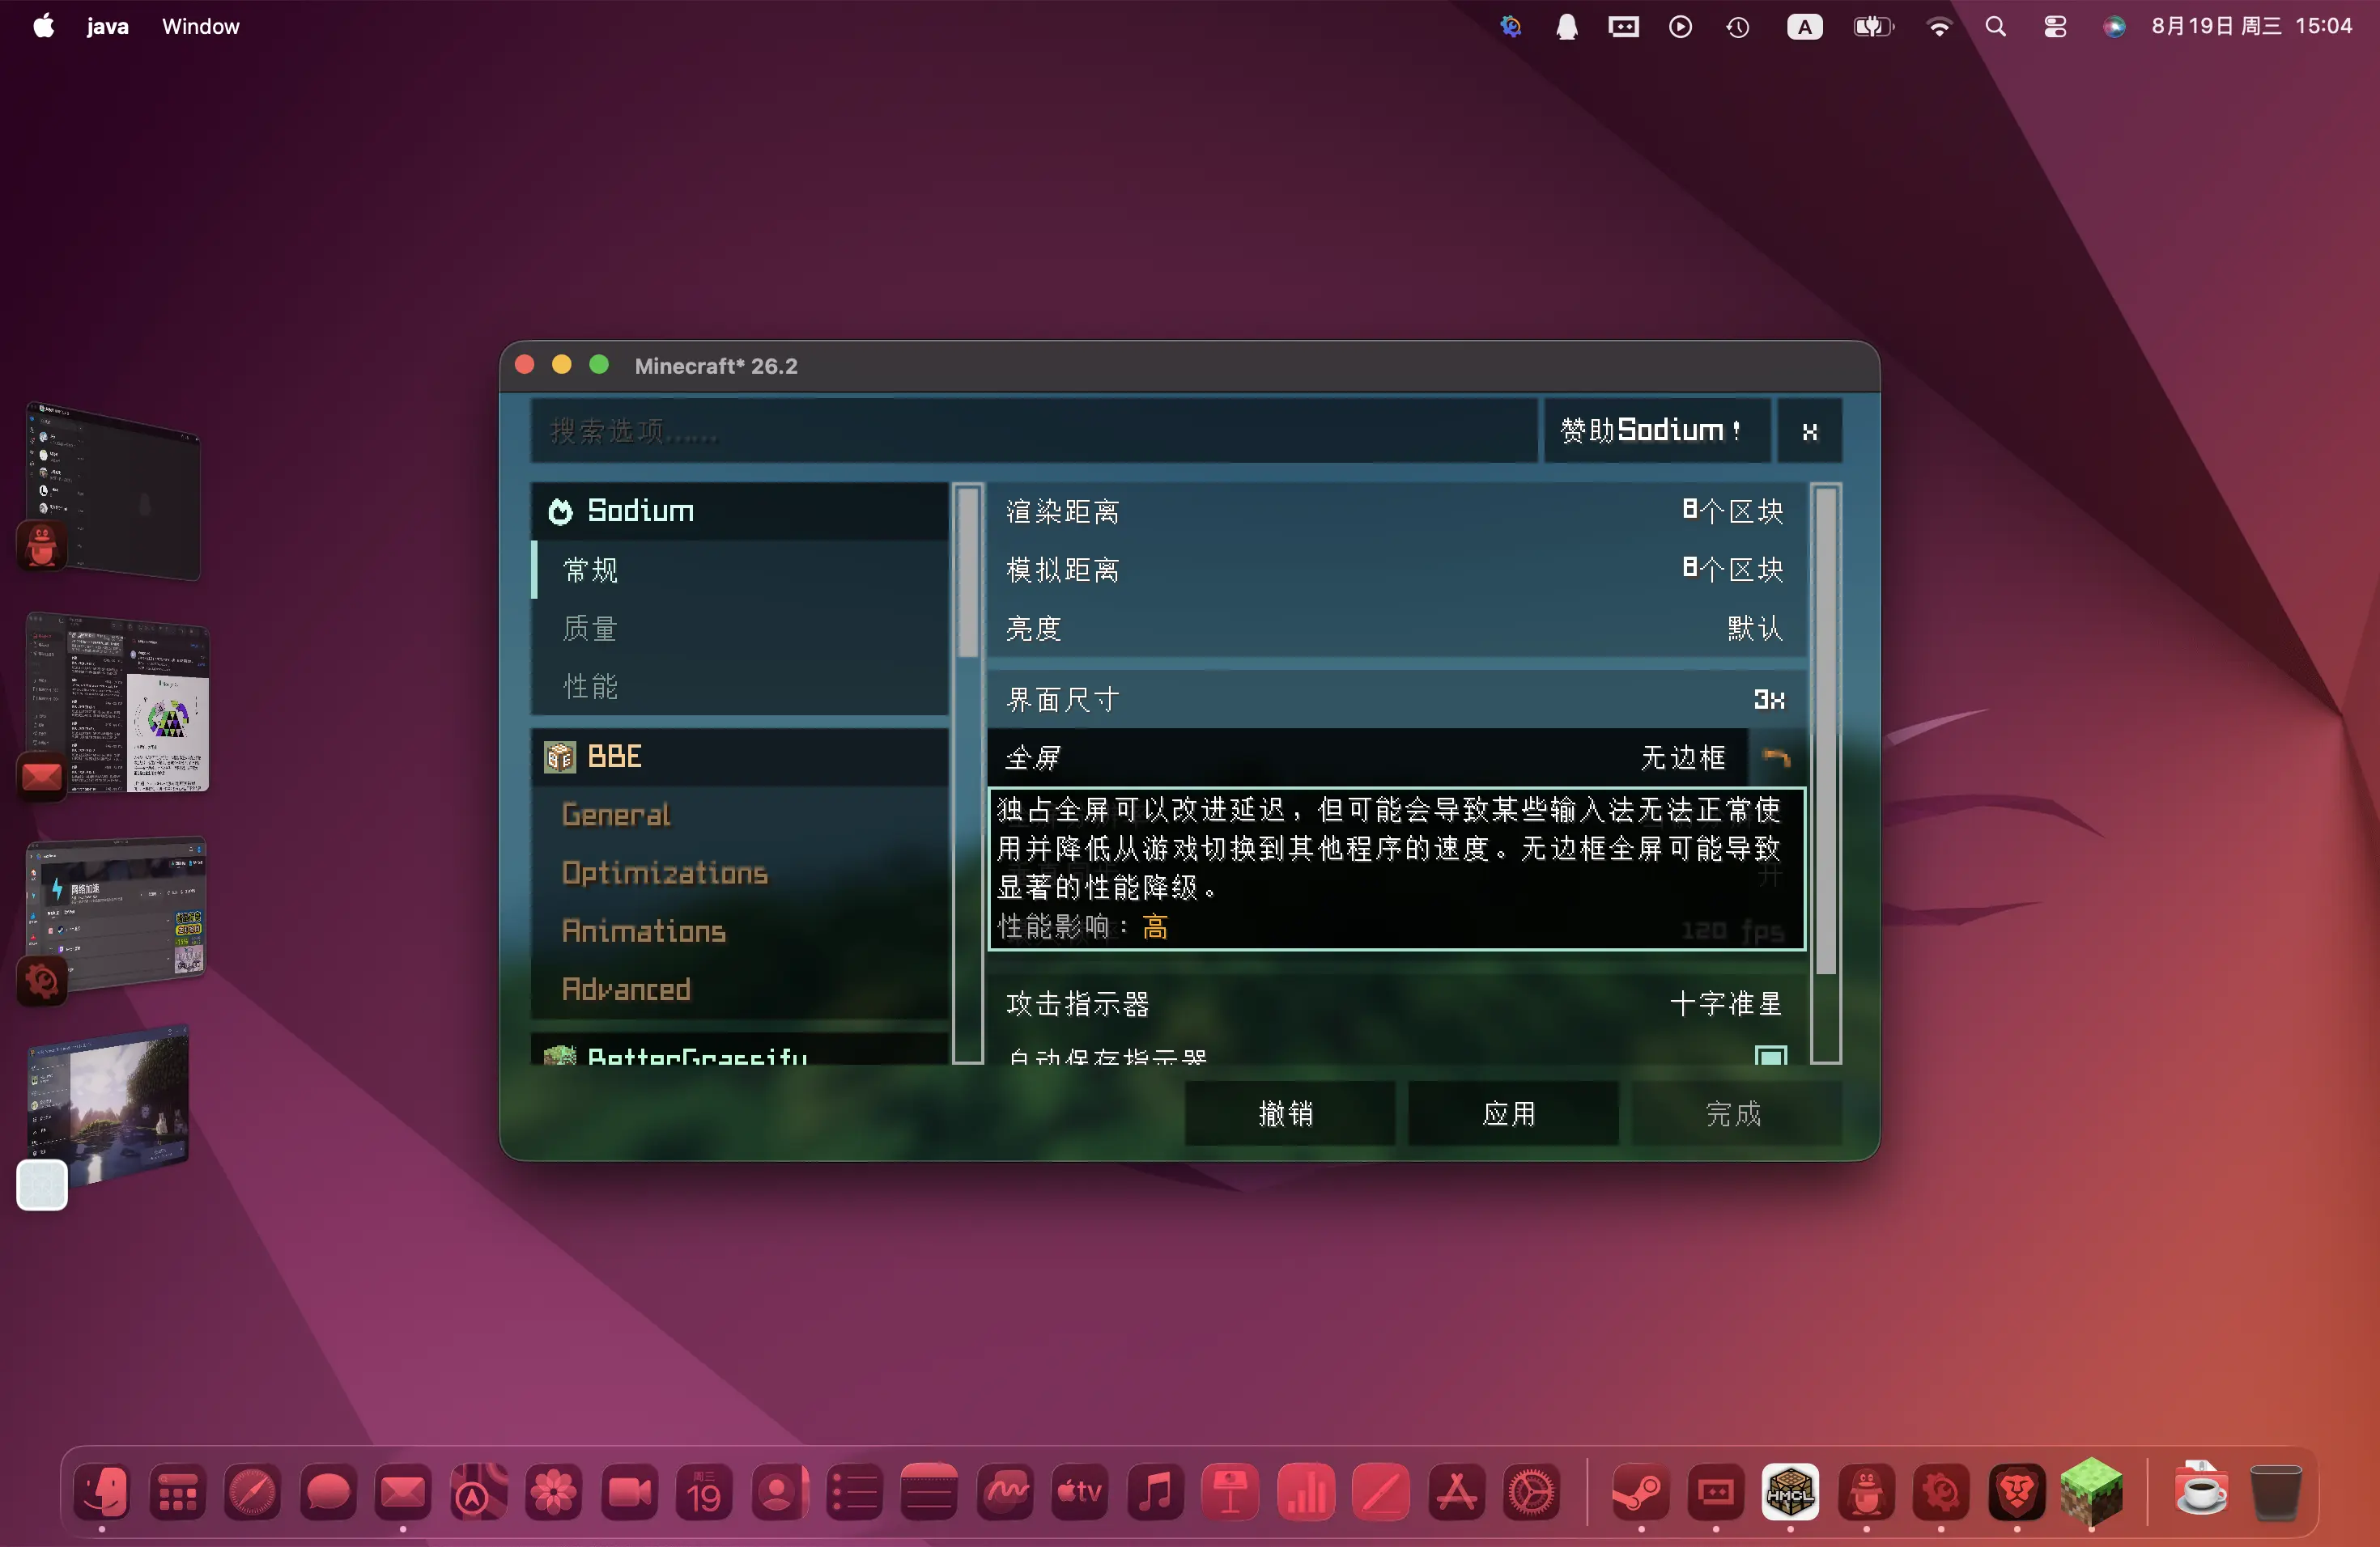Click the battery status icon
This screenshot has width=2380, height=1547.
[1874, 27]
